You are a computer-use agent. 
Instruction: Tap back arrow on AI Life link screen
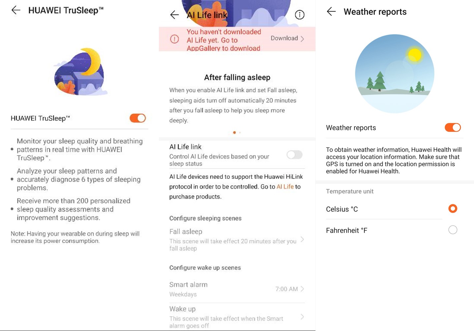point(174,14)
